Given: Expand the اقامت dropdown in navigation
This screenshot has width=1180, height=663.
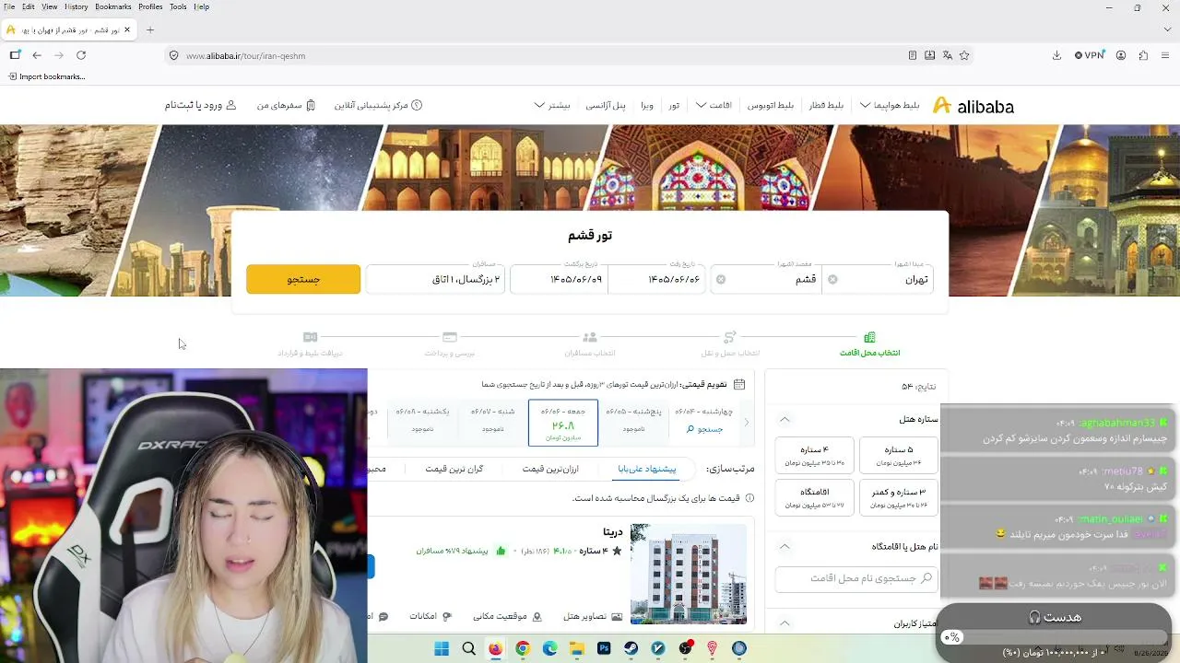Looking at the screenshot, I should 714,106.
